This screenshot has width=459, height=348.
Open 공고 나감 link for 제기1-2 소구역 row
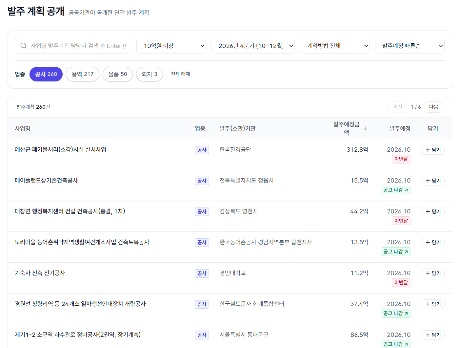(x=396, y=344)
